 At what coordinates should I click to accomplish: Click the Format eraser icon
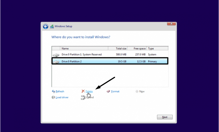[x=108, y=92]
